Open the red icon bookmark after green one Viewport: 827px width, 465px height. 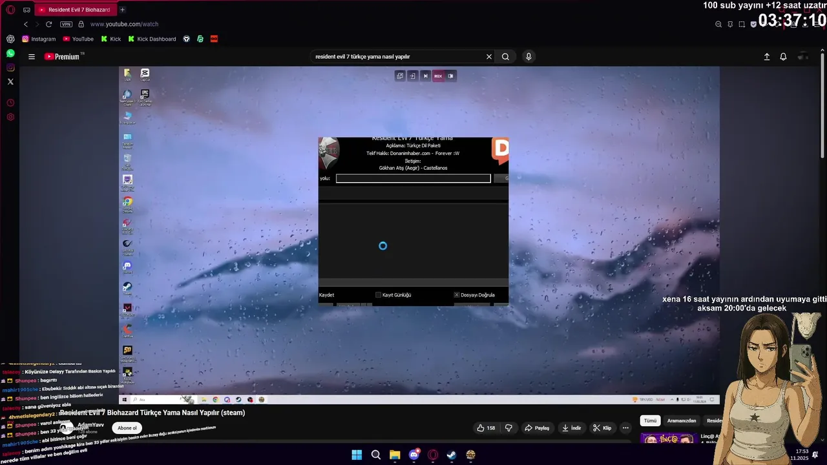click(214, 39)
